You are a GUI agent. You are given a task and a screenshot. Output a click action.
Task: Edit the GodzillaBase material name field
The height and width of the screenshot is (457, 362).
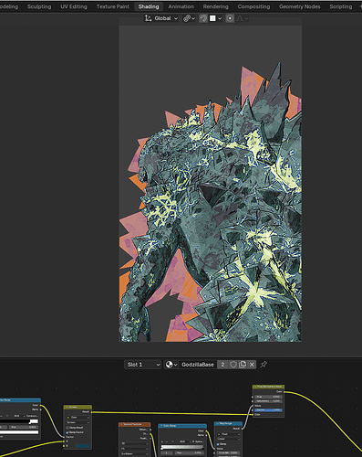coord(198,365)
